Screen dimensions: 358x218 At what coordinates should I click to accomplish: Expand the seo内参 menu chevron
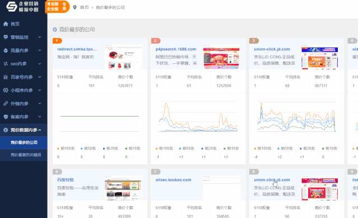(x=40, y=64)
